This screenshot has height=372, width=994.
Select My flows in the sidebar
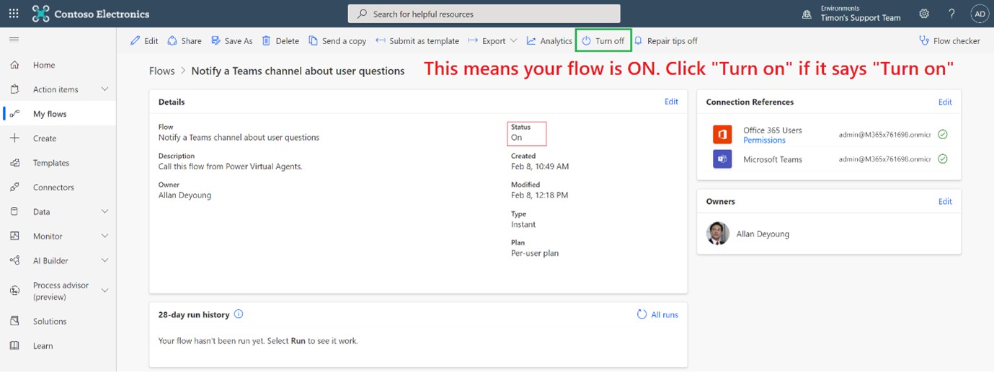pyautogui.click(x=58, y=114)
